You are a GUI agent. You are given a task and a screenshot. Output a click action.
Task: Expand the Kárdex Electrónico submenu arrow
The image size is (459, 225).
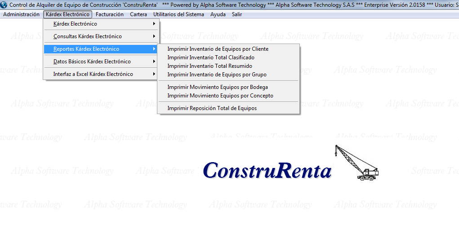[x=154, y=24]
